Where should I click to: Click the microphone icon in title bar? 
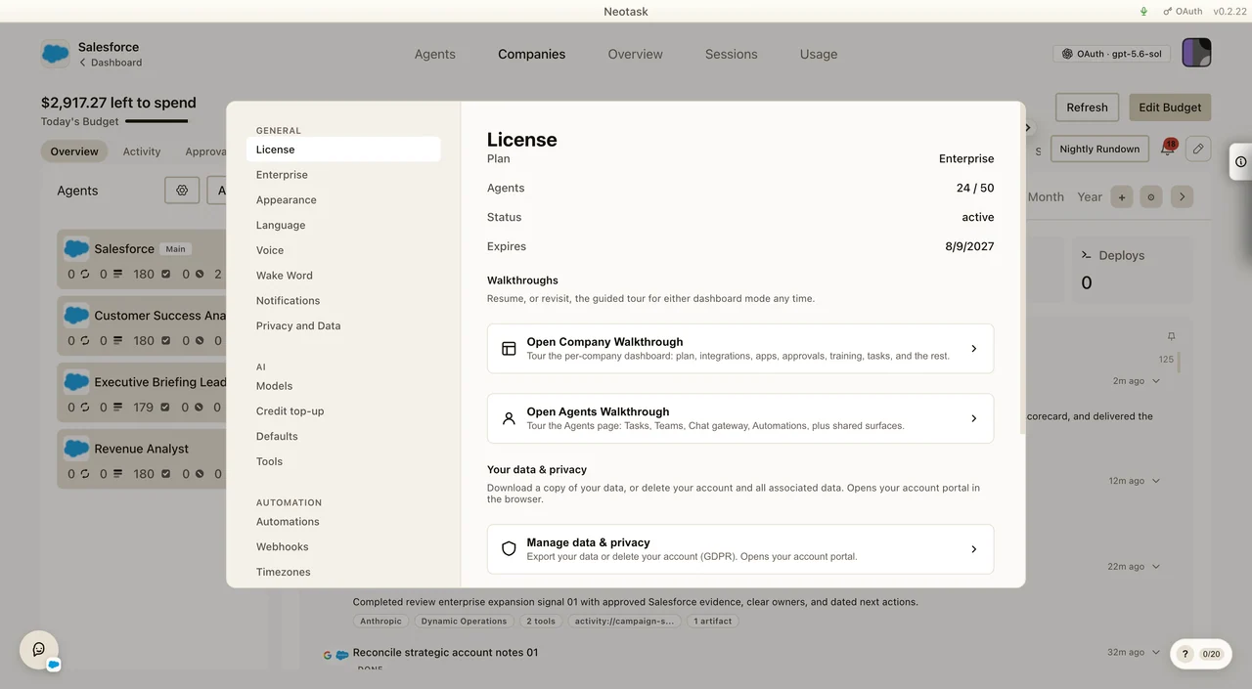coord(1143,11)
